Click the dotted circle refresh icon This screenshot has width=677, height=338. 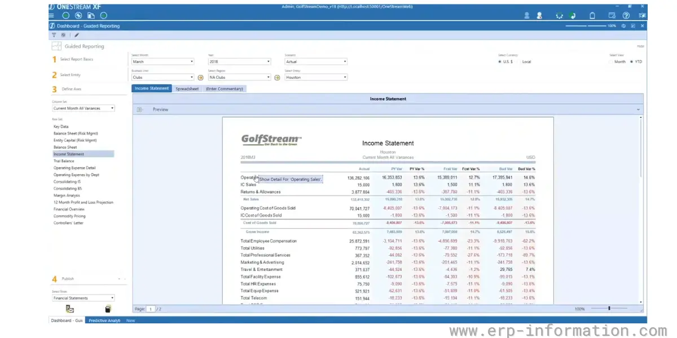click(560, 16)
